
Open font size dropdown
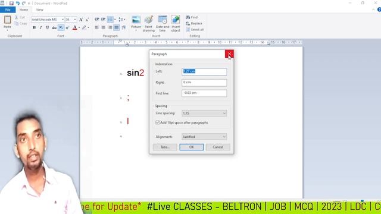[x=75, y=20]
